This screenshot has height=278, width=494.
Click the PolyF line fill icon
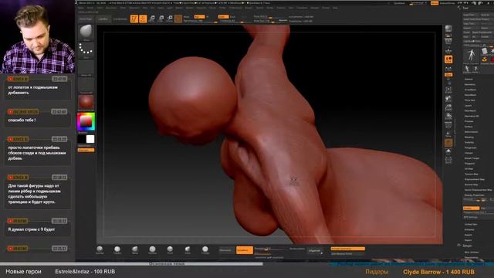448,125
